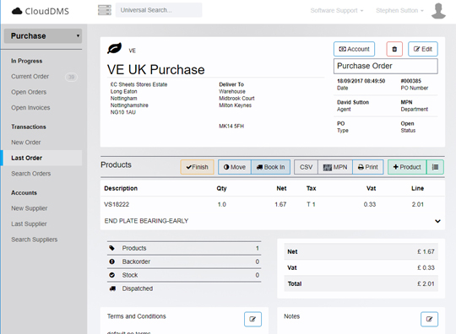This screenshot has height=334, width=456.
Task: Expand the VS18222 product row chevron
Action: [x=437, y=221]
